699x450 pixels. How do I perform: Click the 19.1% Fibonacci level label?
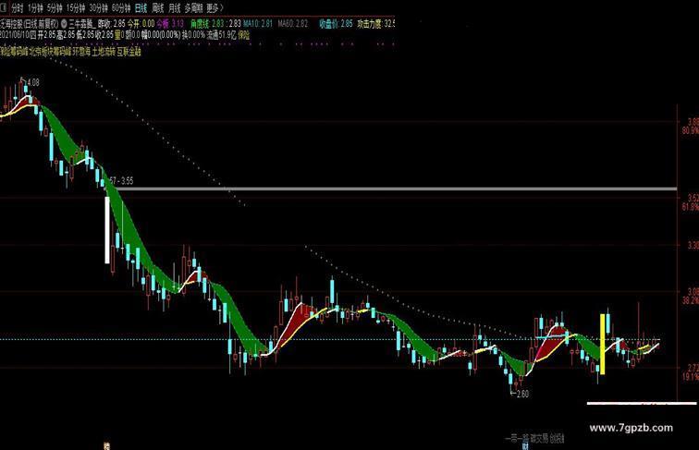[x=690, y=377]
